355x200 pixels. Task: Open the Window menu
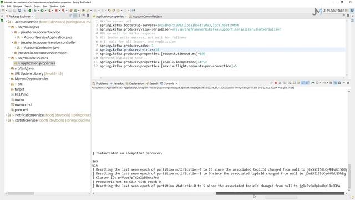click(54, 6)
